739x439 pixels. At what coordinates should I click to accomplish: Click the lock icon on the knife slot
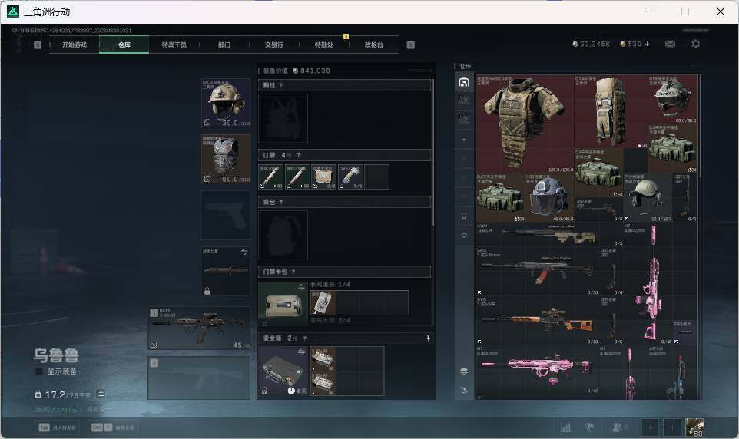point(207,291)
